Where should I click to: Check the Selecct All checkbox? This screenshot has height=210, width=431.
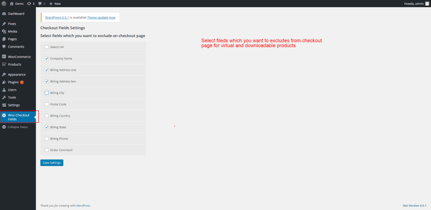coord(46,47)
